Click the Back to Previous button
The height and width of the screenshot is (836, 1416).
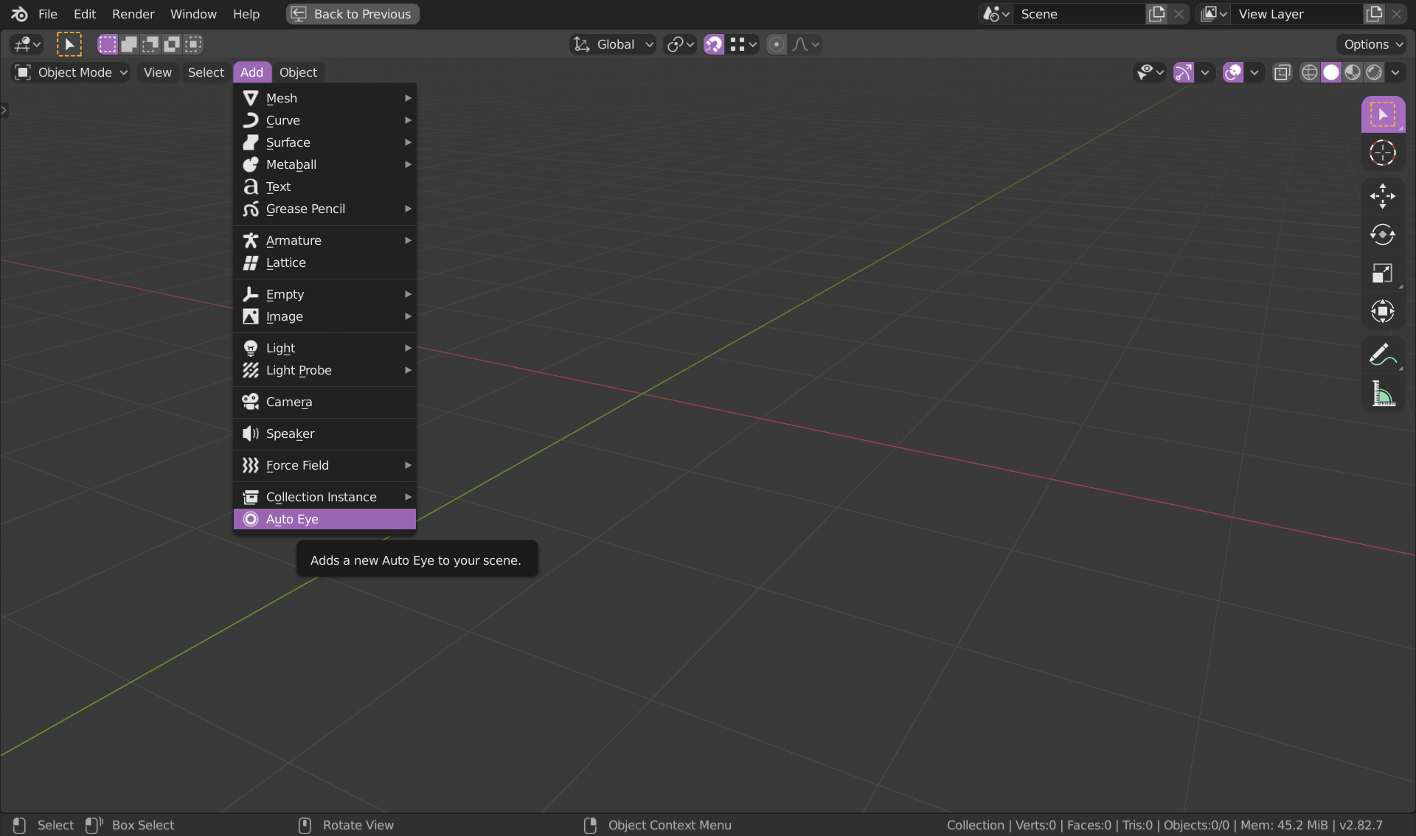click(x=352, y=14)
